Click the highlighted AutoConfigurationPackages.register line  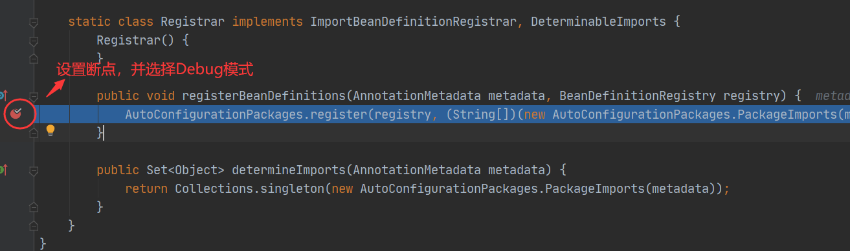pyautogui.click(x=444, y=115)
